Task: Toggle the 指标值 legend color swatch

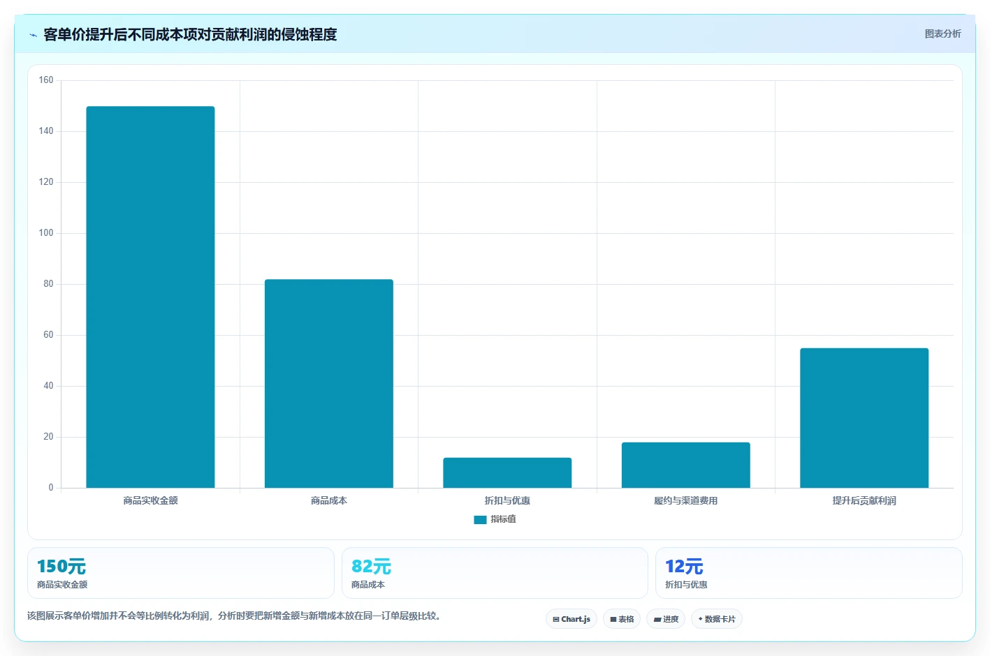Action: (x=480, y=520)
